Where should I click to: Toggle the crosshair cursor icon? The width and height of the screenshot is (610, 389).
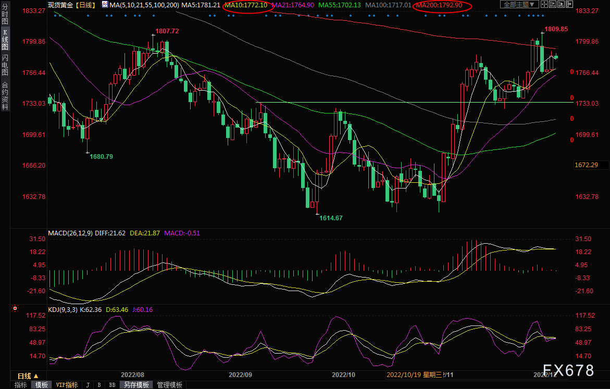(544, 5)
